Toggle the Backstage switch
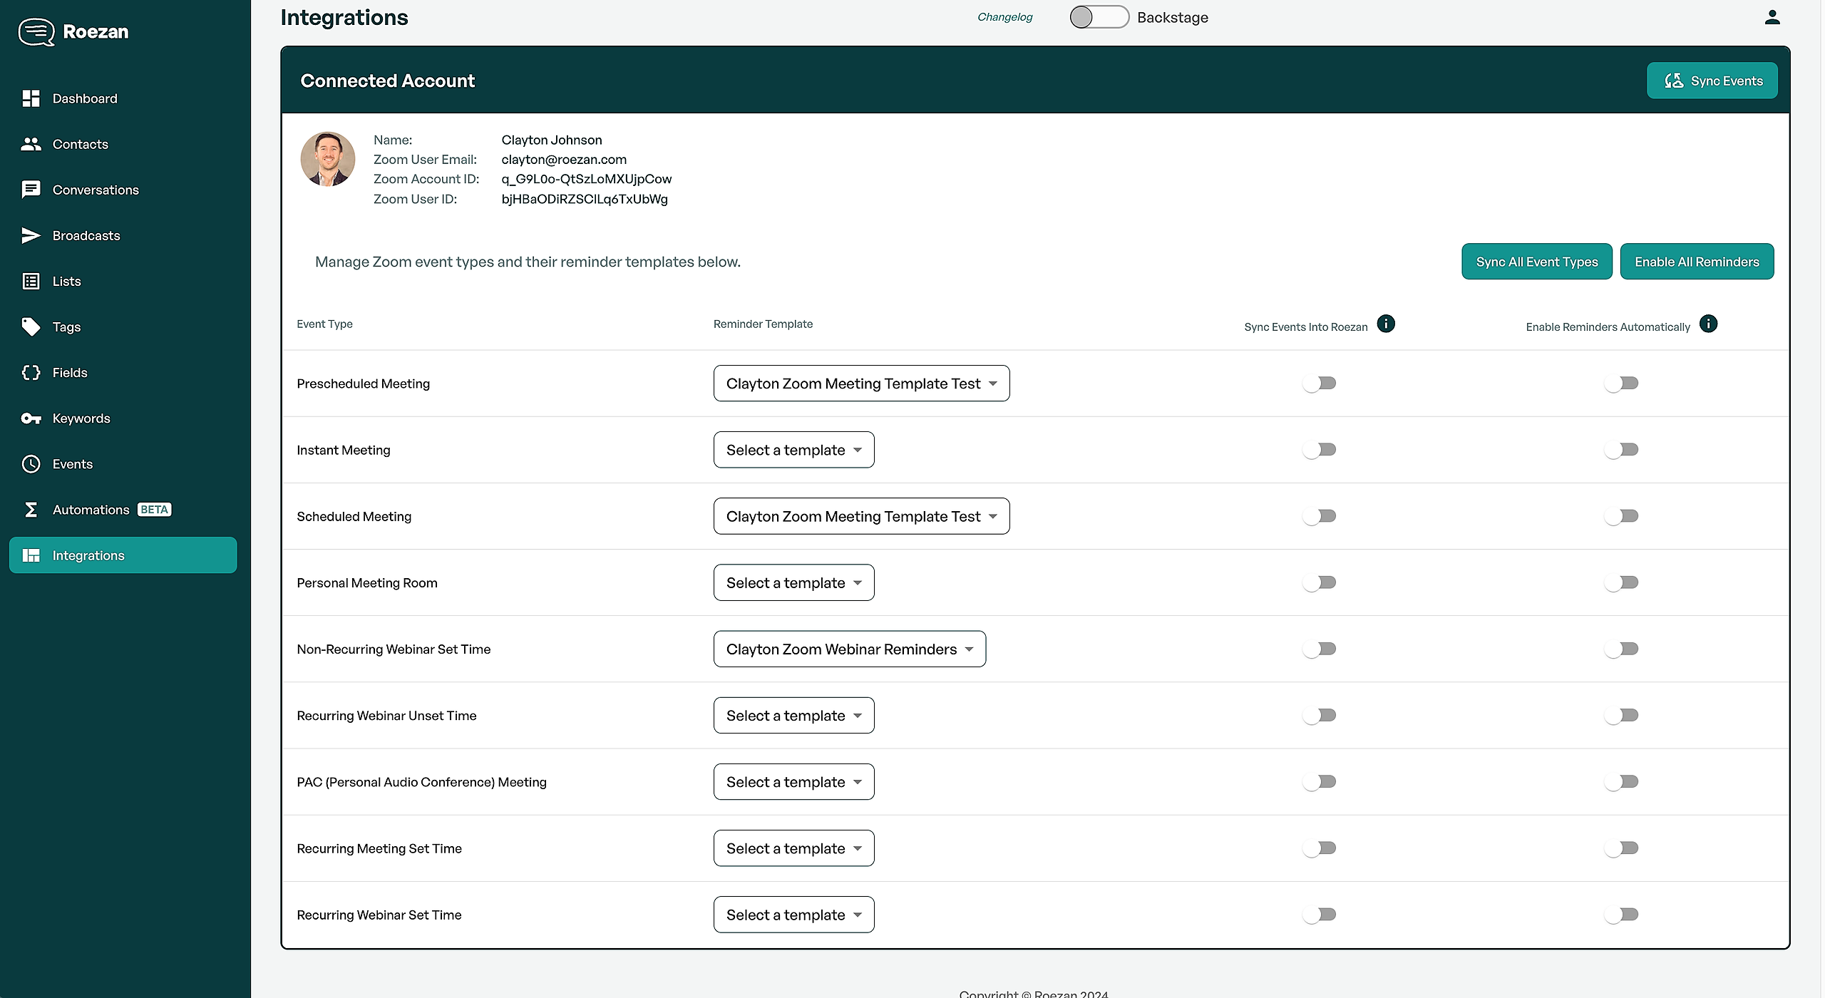This screenshot has width=1825, height=998. point(1099,17)
